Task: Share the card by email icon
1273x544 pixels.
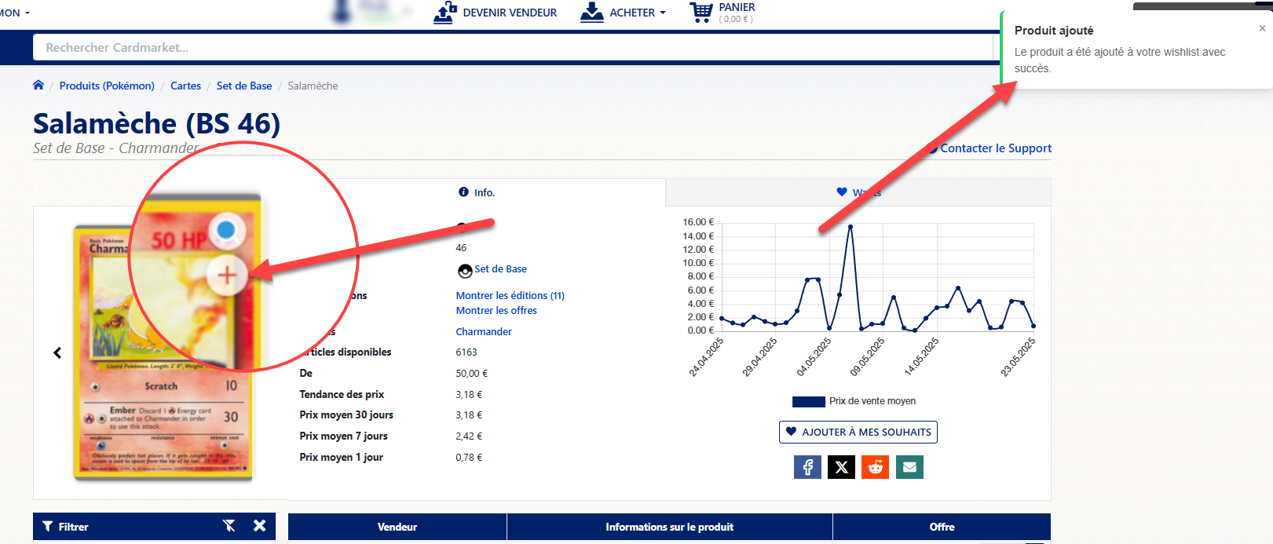Action: 909,467
